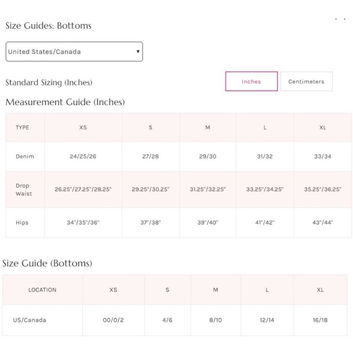Click the 41"/42" hips cell
This screenshot has height=353, width=353.
tap(265, 222)
